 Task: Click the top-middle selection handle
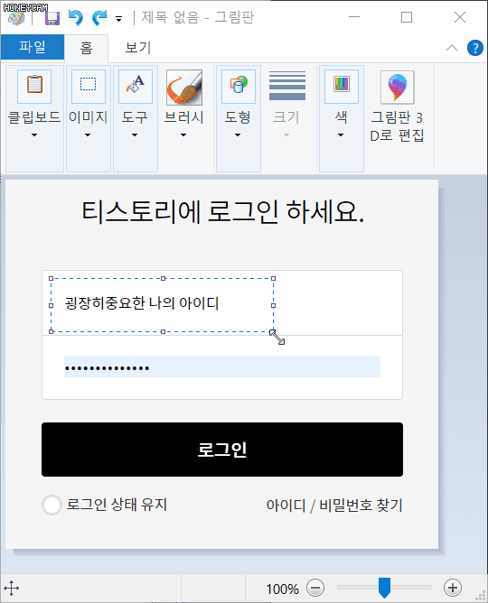pos(163,278)
